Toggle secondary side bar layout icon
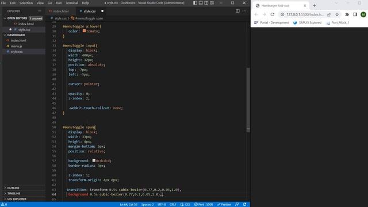This screenshot has height=207, width=368. [x=206, y=3]
